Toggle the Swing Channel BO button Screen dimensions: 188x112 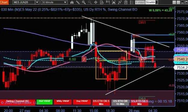tap(18, 102)
